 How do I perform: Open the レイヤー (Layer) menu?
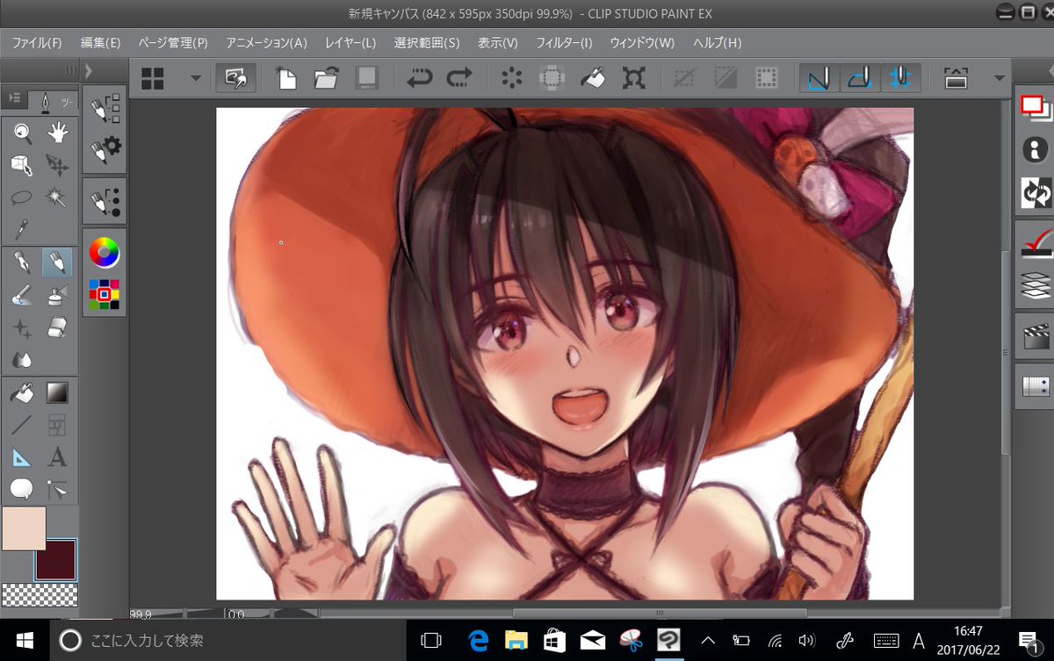349,42
